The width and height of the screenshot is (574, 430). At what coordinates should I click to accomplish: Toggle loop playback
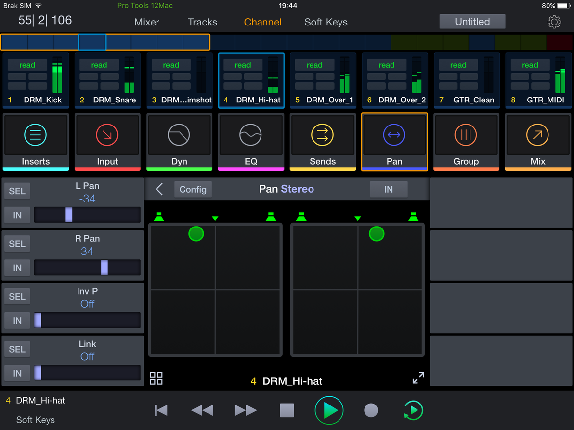(413, 410)
